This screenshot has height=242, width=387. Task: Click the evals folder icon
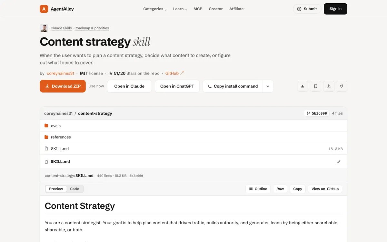tap(46, 126)
